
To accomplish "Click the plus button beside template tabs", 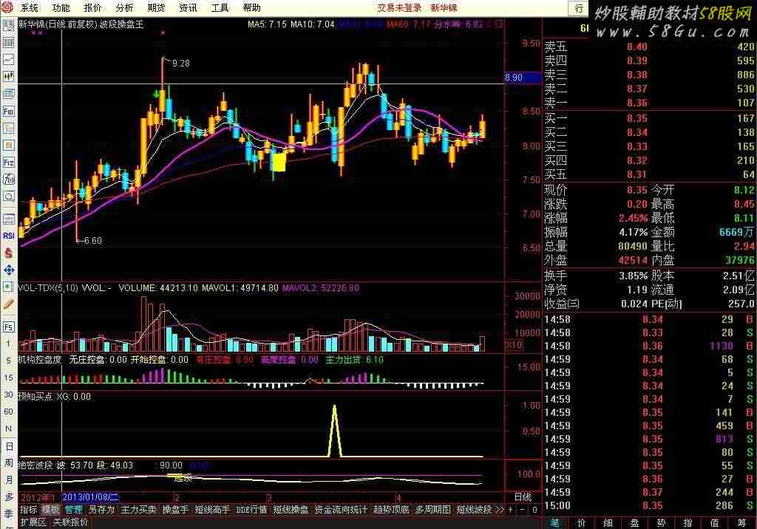I will pyautogui.click(x=510, y=510).
